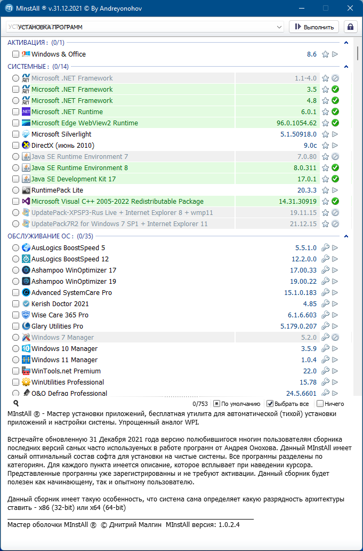Click the lock icon button
363x551 pixels.
pyautogui.click(x=350, y=27)
